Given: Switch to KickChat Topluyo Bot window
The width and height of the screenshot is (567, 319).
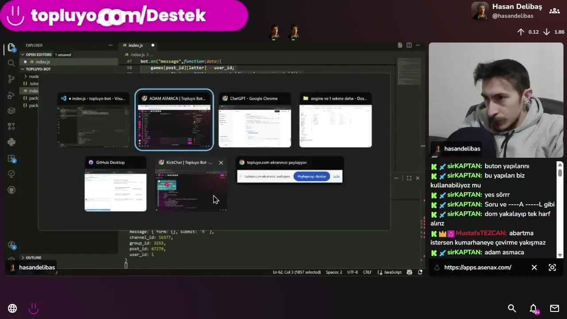Looking at the screenshot, I should pyautogui.click(x=190, y=184).
